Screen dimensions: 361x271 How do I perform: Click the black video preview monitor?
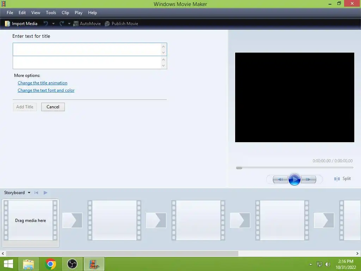(294, 97)
